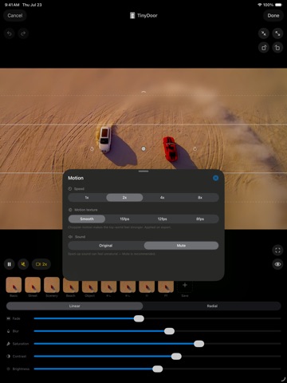Click the Contrast slider handle
287x383 pixels.
176,356
